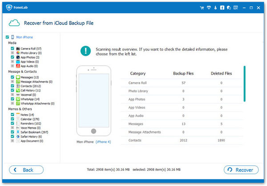
Task: Click the Category column header
Action: coord(138,73)
